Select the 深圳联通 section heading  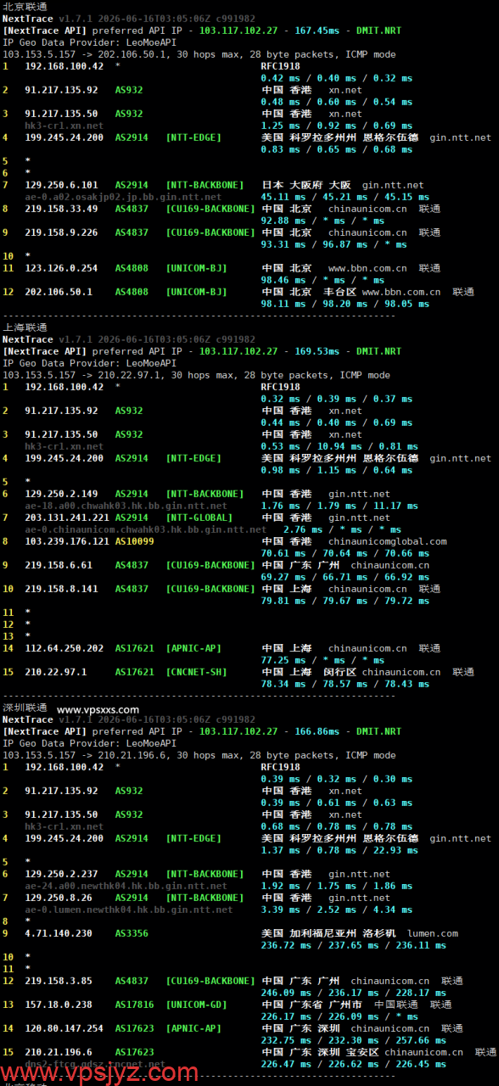tap(25, 708)
